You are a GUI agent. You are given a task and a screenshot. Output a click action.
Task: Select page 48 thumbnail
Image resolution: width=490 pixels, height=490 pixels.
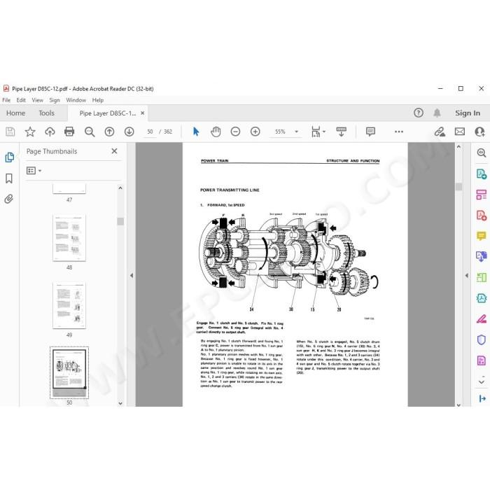[69, 237]
